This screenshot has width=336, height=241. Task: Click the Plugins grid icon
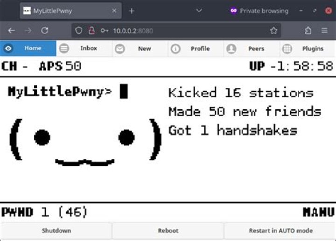pyautogui.click(x=287, y=49)
